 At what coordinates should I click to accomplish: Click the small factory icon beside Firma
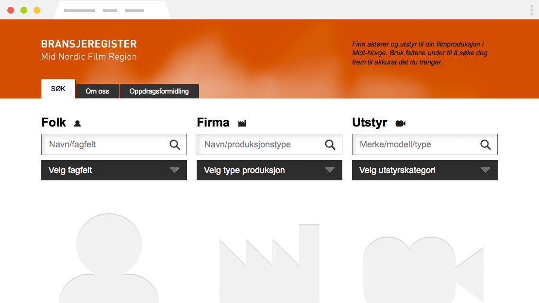coord(242,124)
